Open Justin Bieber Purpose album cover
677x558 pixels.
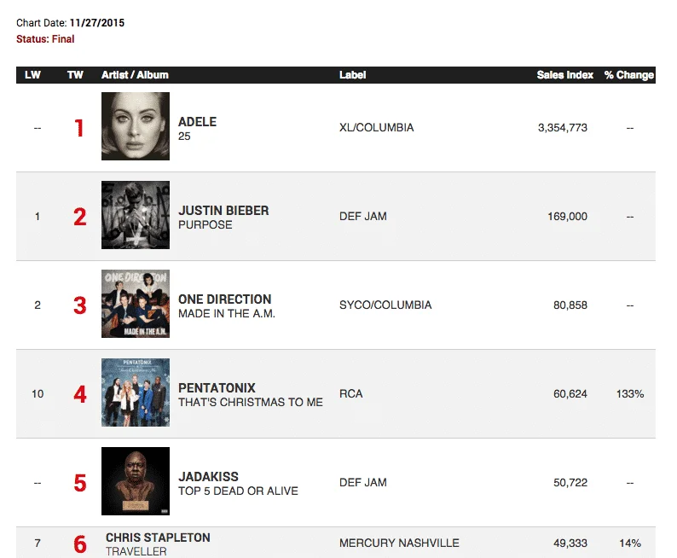click(x=135, y=215)
